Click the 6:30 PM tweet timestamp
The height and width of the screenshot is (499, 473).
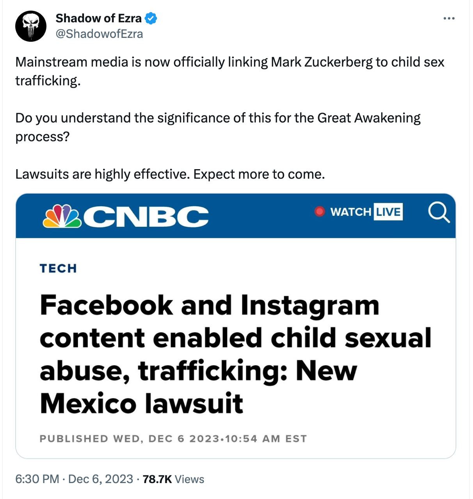[x=37, y=479]
